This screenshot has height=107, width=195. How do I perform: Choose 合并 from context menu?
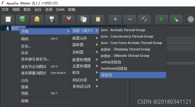45,53
